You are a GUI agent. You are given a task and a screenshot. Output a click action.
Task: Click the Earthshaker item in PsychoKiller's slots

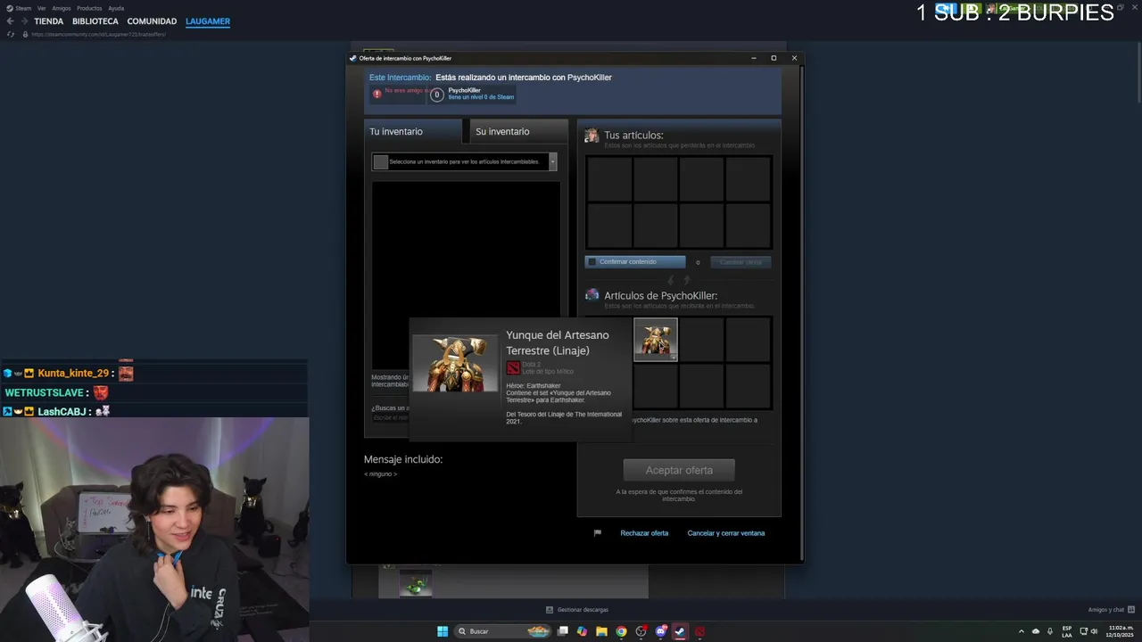[656, 340]
